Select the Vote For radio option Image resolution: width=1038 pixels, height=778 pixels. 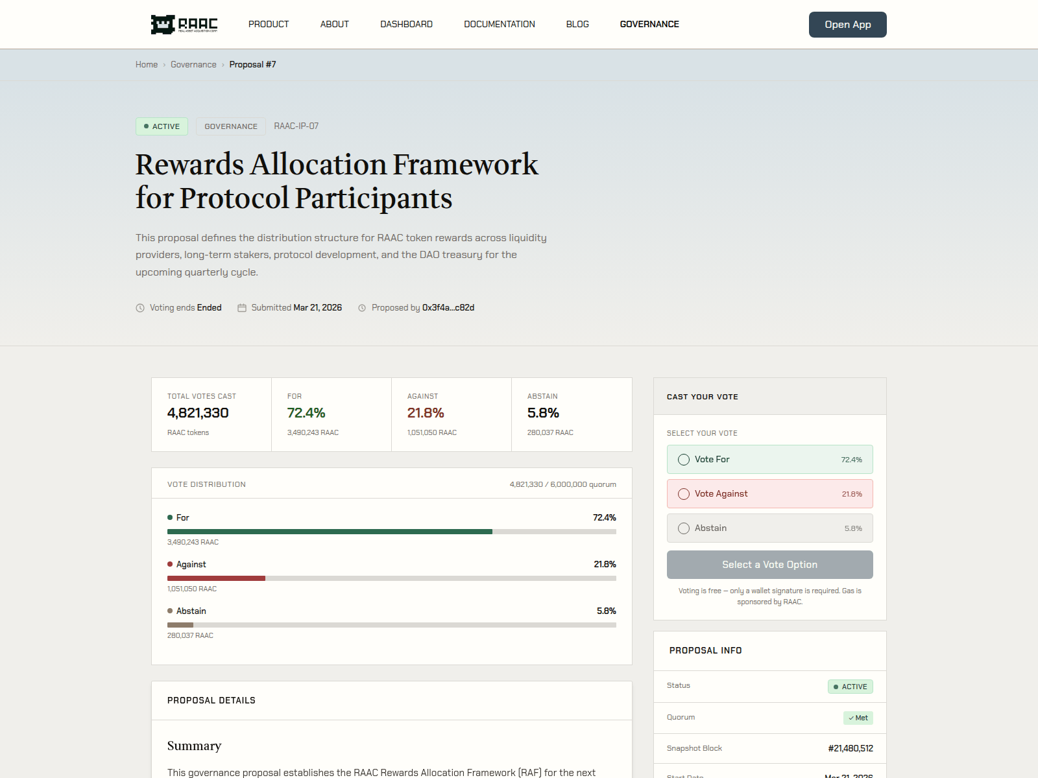tap(684, 460)
